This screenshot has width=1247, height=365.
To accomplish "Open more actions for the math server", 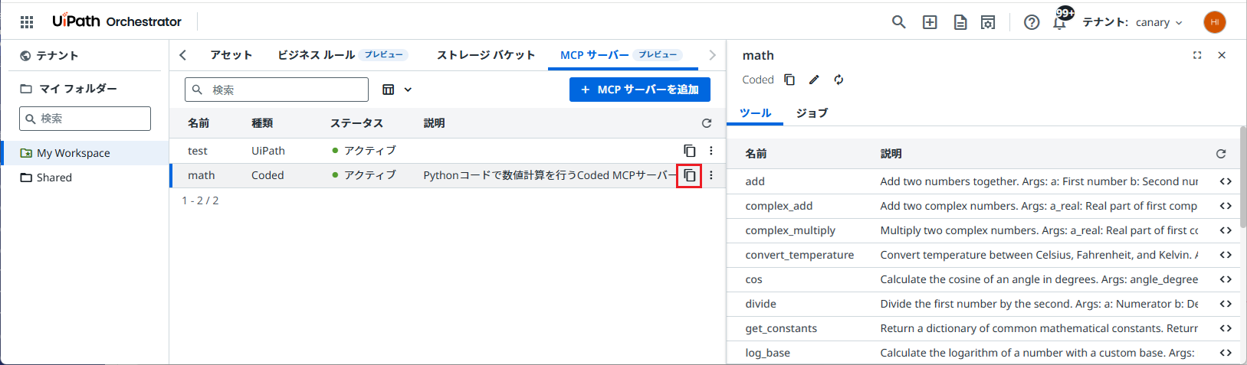I will (711, 175).
